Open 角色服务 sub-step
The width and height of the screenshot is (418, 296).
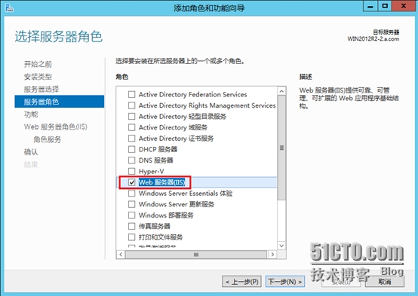pos(48,139)
